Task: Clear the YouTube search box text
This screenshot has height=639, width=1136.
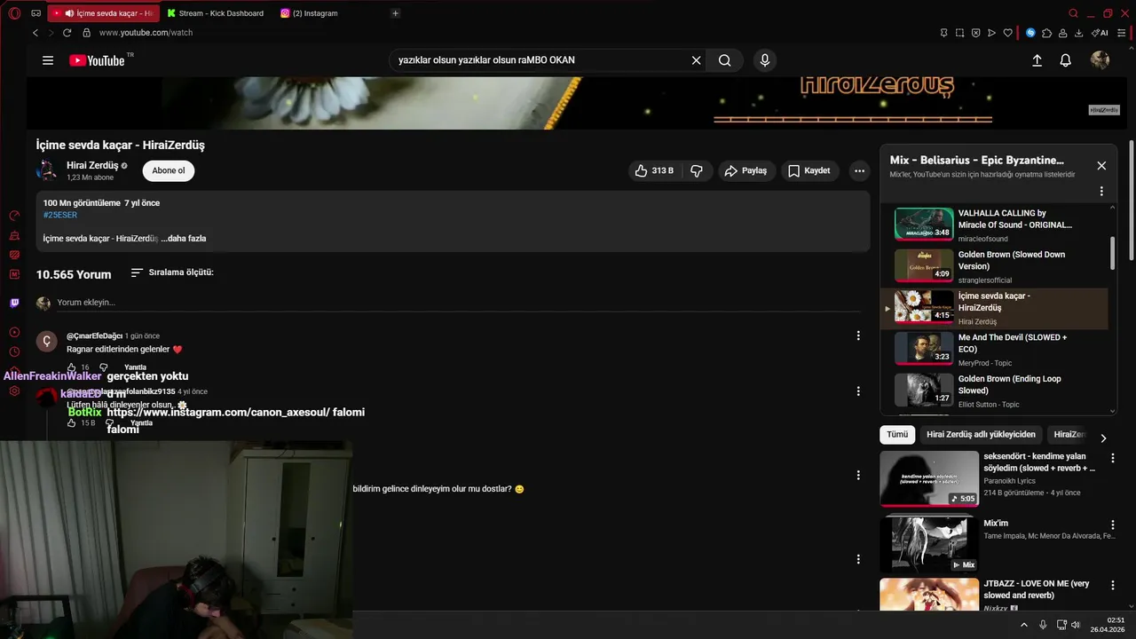Action: pyautogui.click(x=697, y=60)
